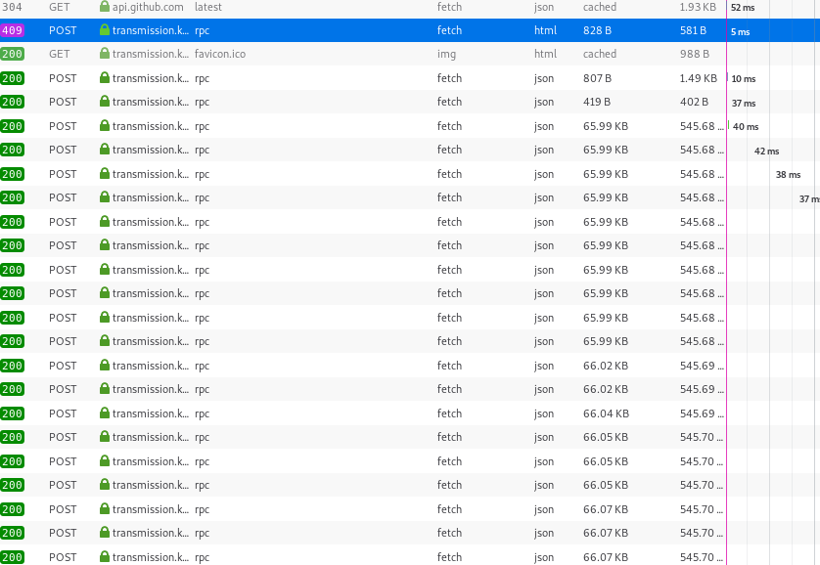Click 'json' type in the 66.04 KB row
This screenshot has height=565, width=820.
pyautogui.click(x=544, y=414)
